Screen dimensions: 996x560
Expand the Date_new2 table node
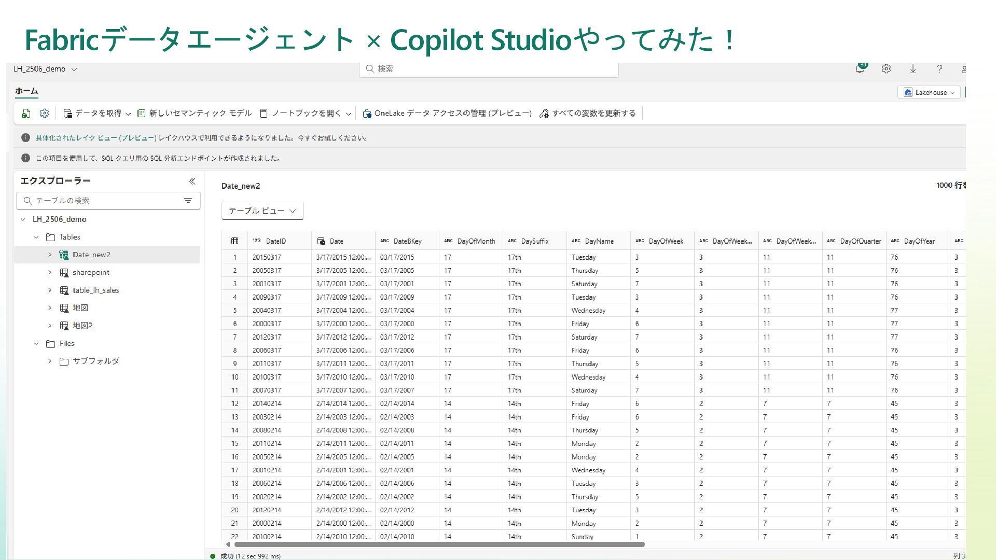pos(50,255)
